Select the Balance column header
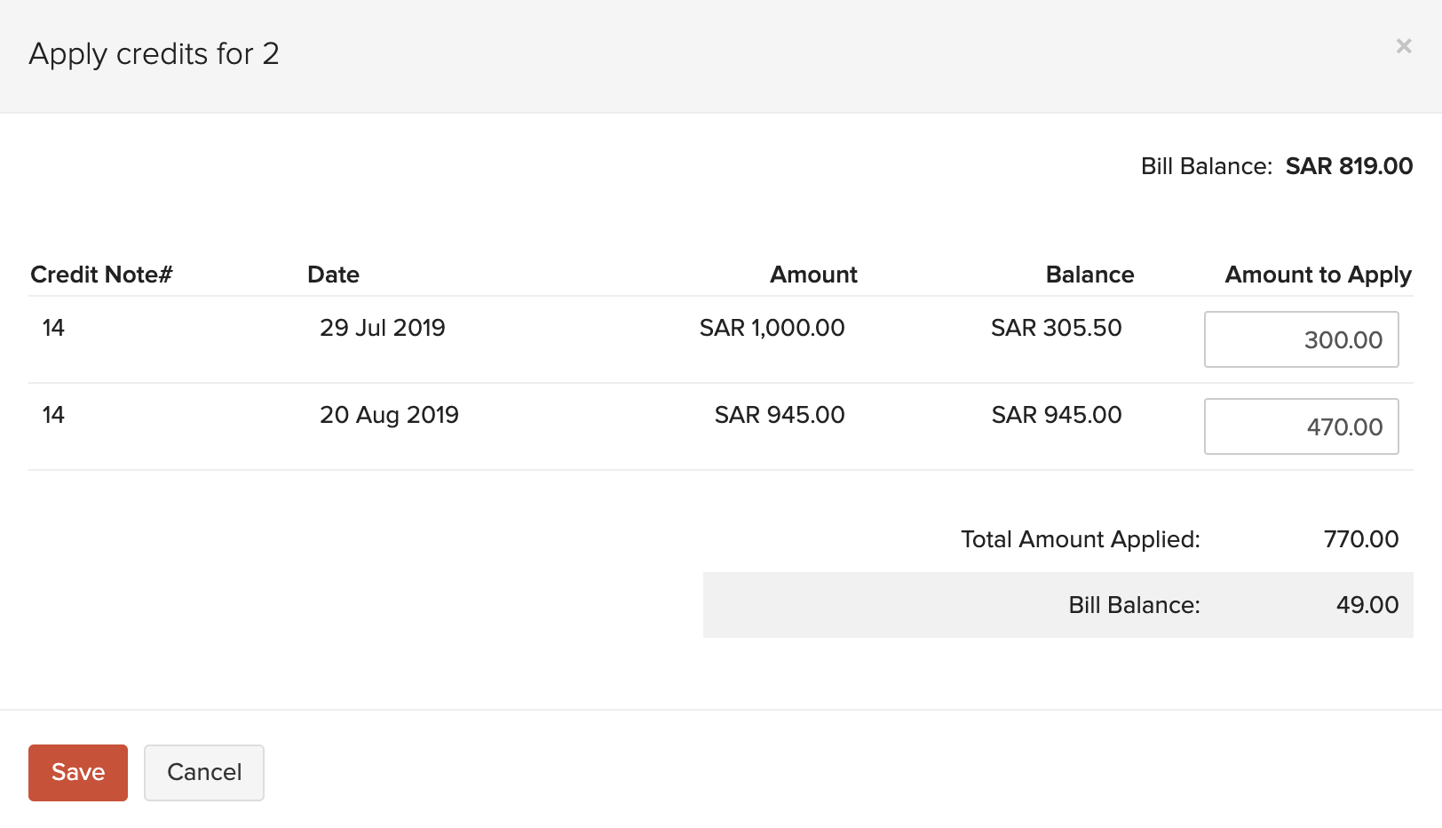The image size is (1442, 828). [1089, 275]
